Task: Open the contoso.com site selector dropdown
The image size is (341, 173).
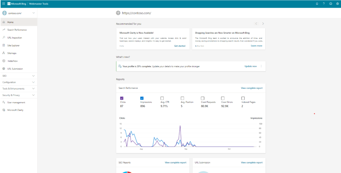Action: pyautogui.click(x=19, y=13)
